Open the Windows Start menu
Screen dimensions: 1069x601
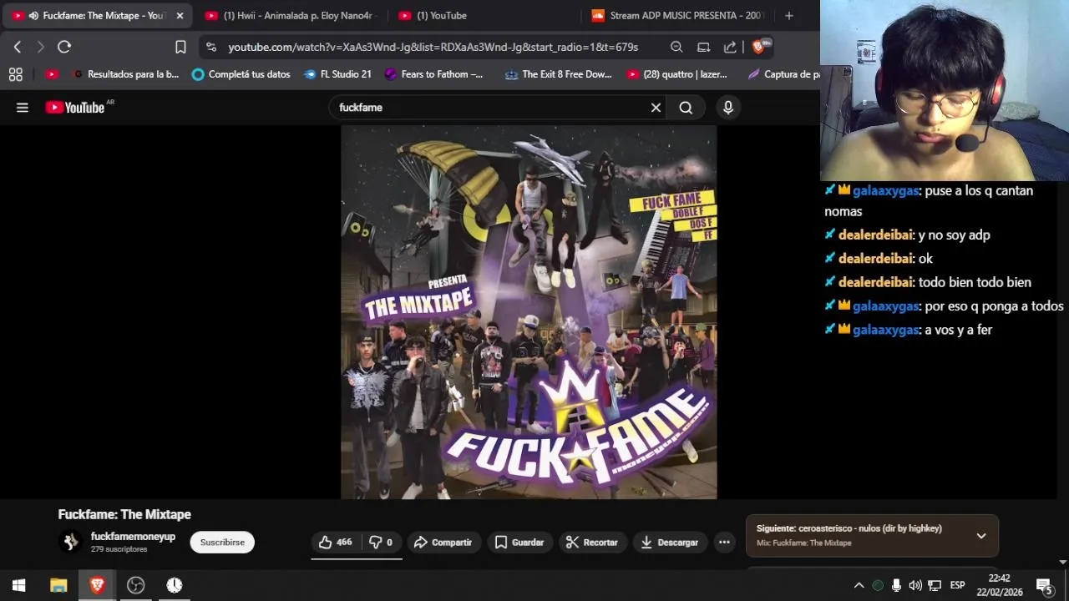coord(18,585)
